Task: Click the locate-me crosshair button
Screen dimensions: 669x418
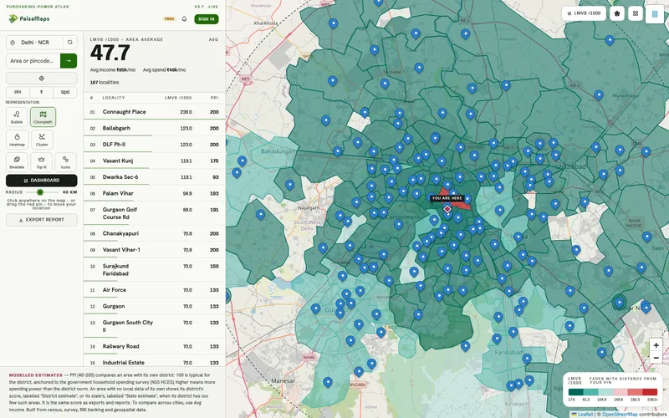Action: (x=41, y=79)
